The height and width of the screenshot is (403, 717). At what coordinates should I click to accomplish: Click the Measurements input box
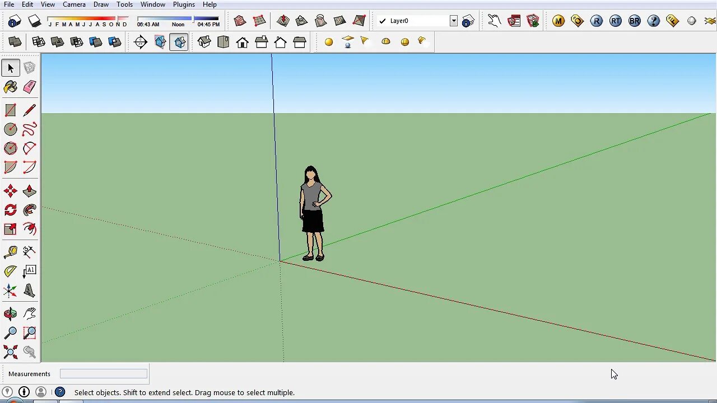click(104, 373)
